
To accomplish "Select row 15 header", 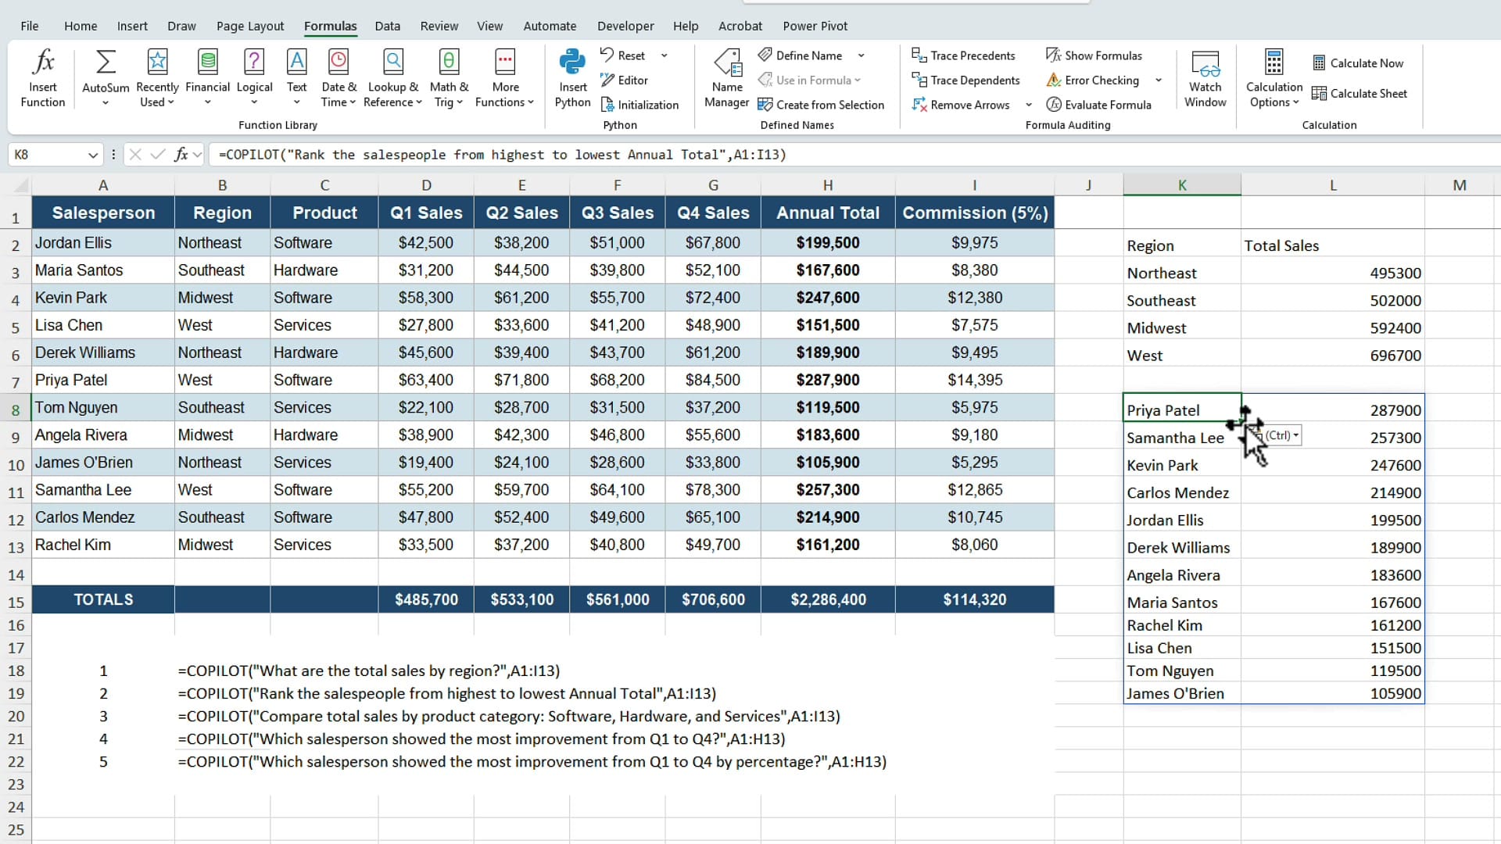I will click(16, 602).
